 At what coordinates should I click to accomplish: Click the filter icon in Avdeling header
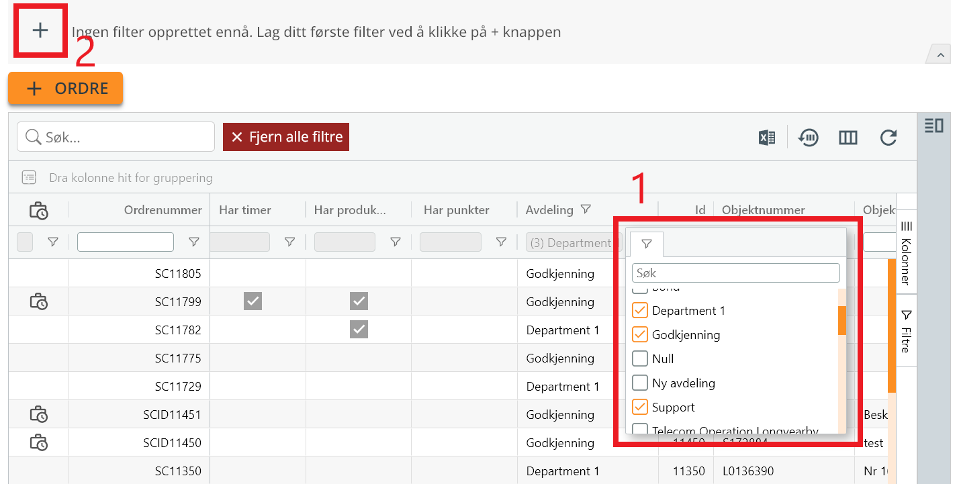tap(586, 209)
